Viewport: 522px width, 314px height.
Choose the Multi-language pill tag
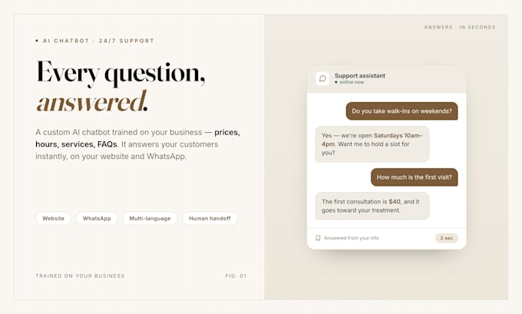point(150,219)
